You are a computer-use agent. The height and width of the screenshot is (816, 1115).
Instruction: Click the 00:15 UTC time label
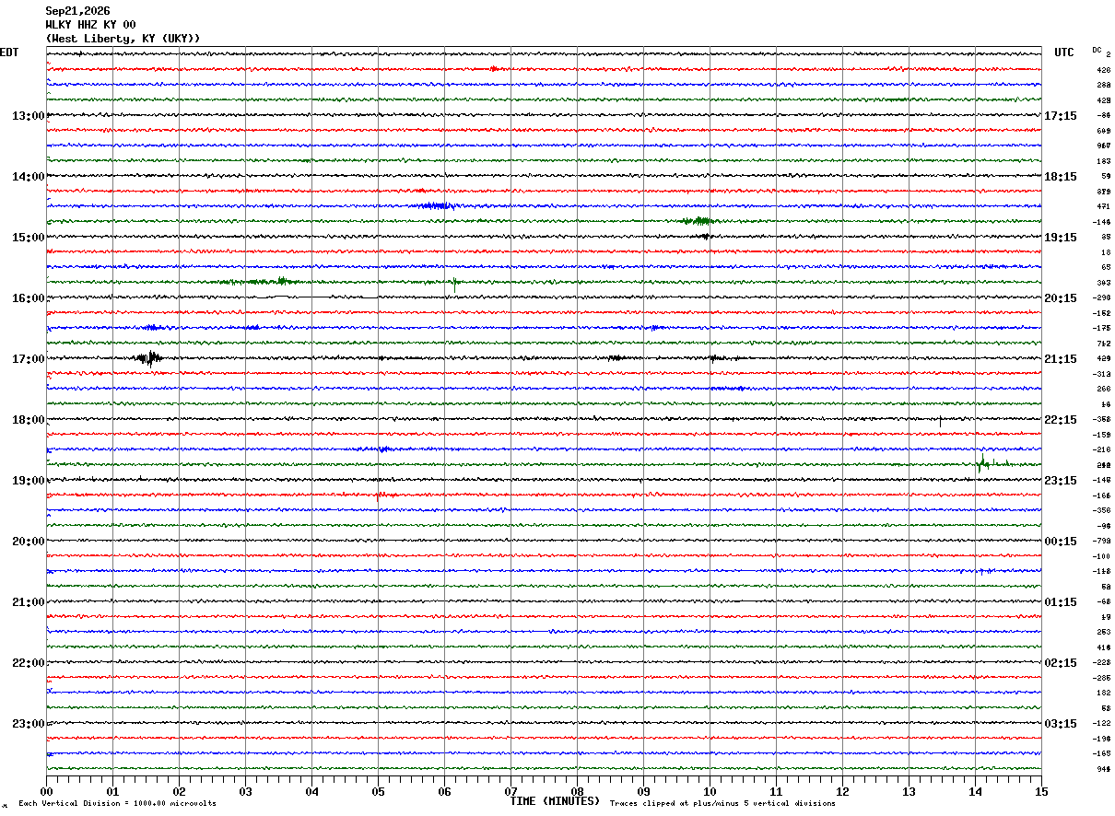[x=1061, y=541]
